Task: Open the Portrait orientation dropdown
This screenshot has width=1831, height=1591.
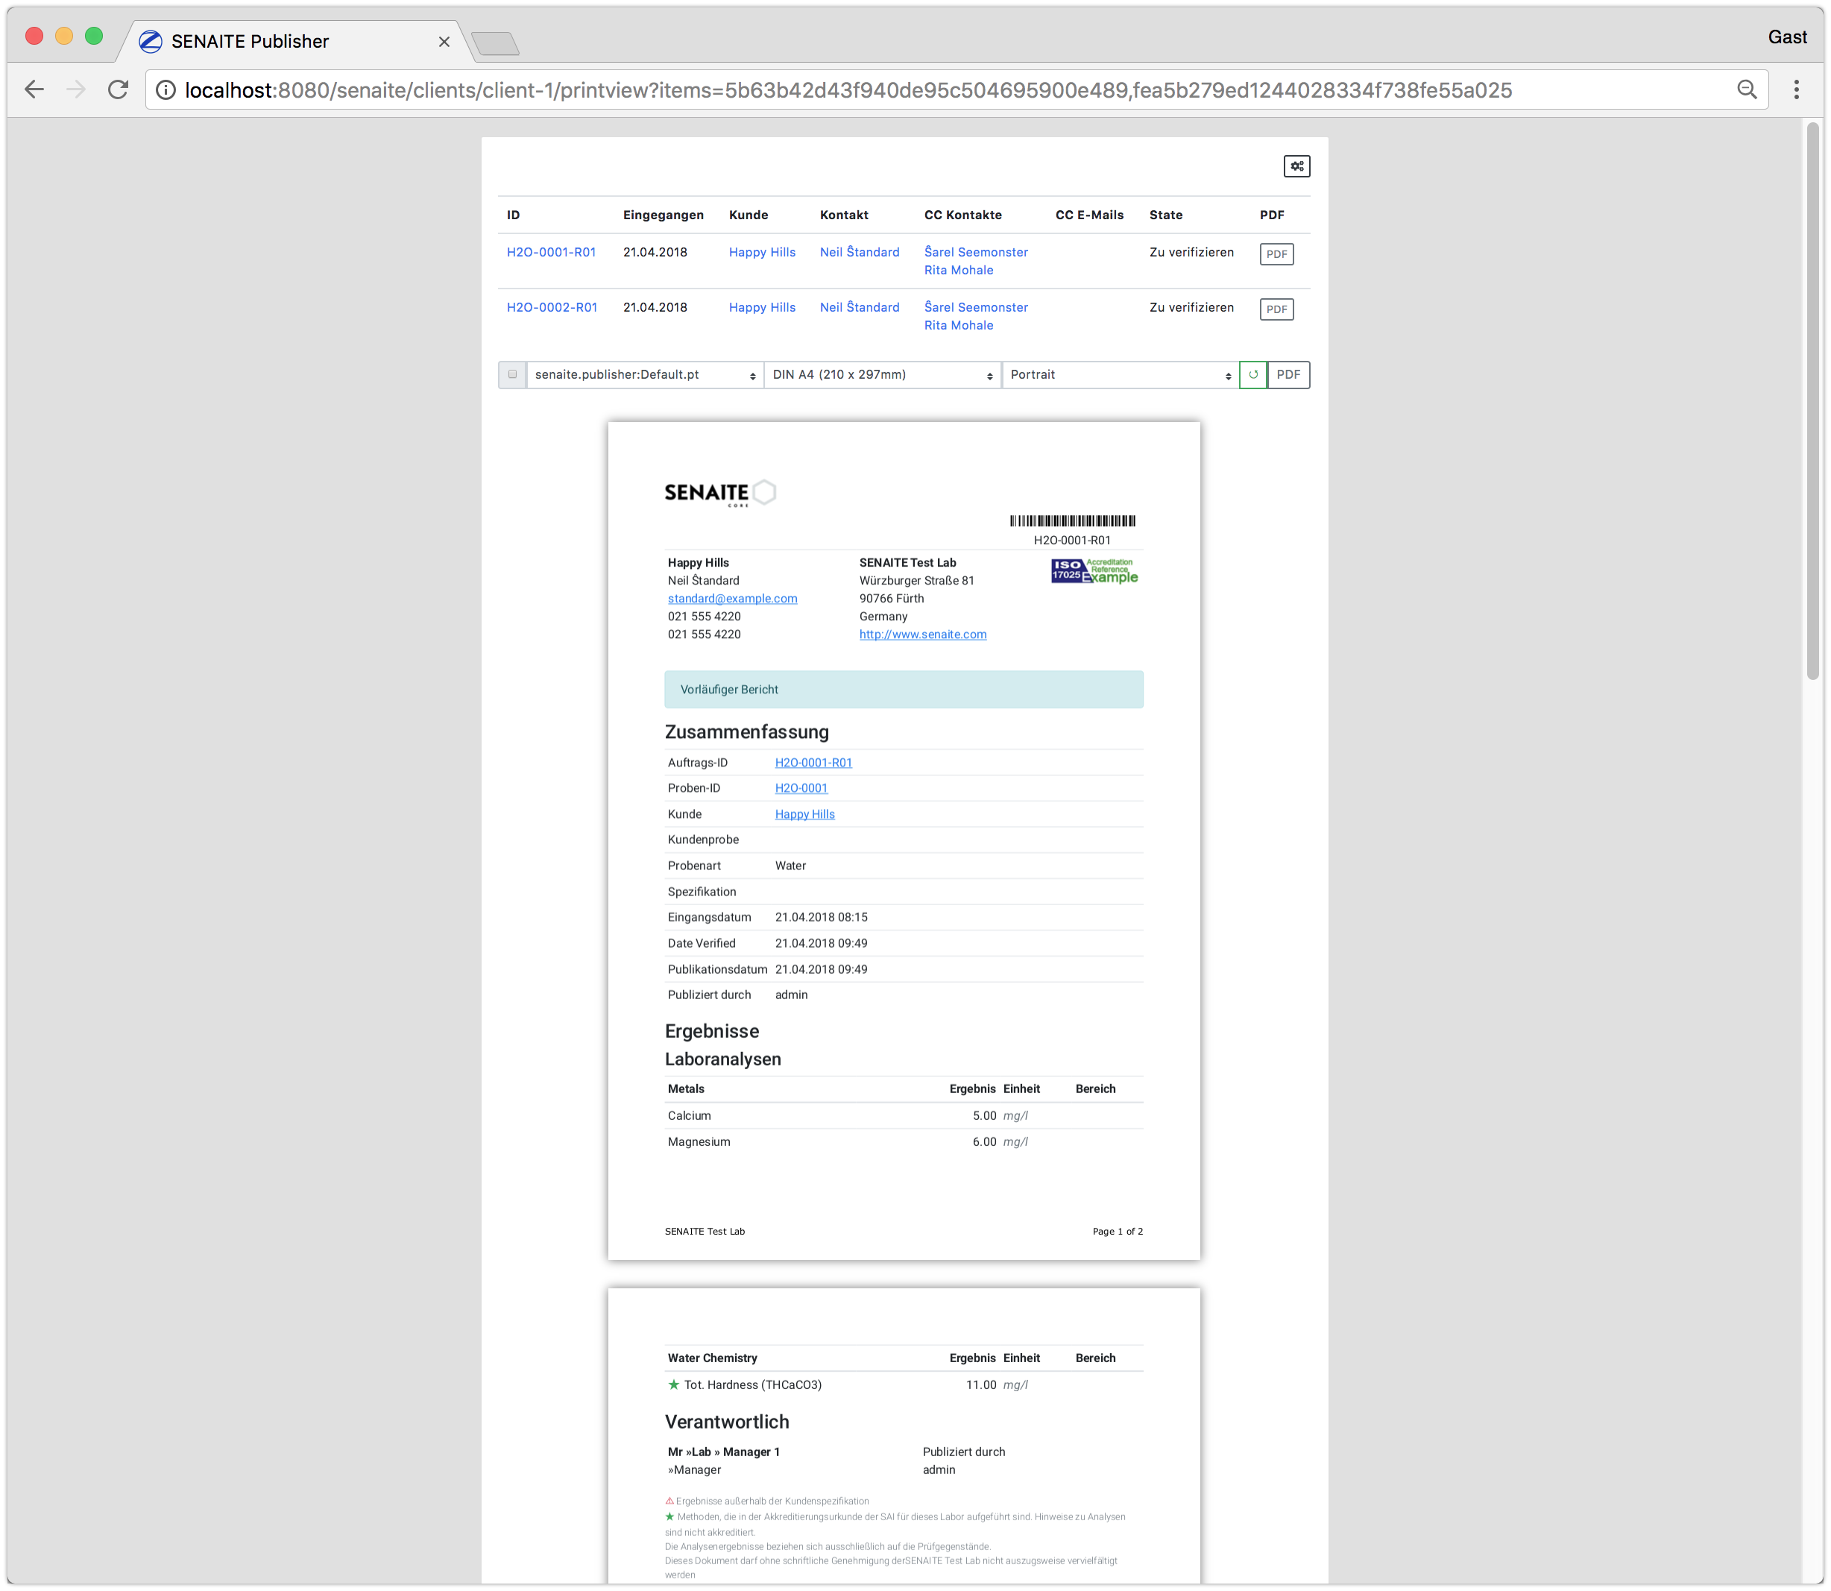Action: [1120, 375]
